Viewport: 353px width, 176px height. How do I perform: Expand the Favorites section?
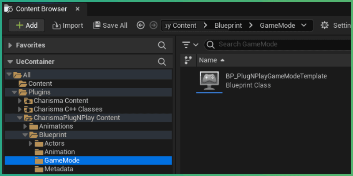10,45
